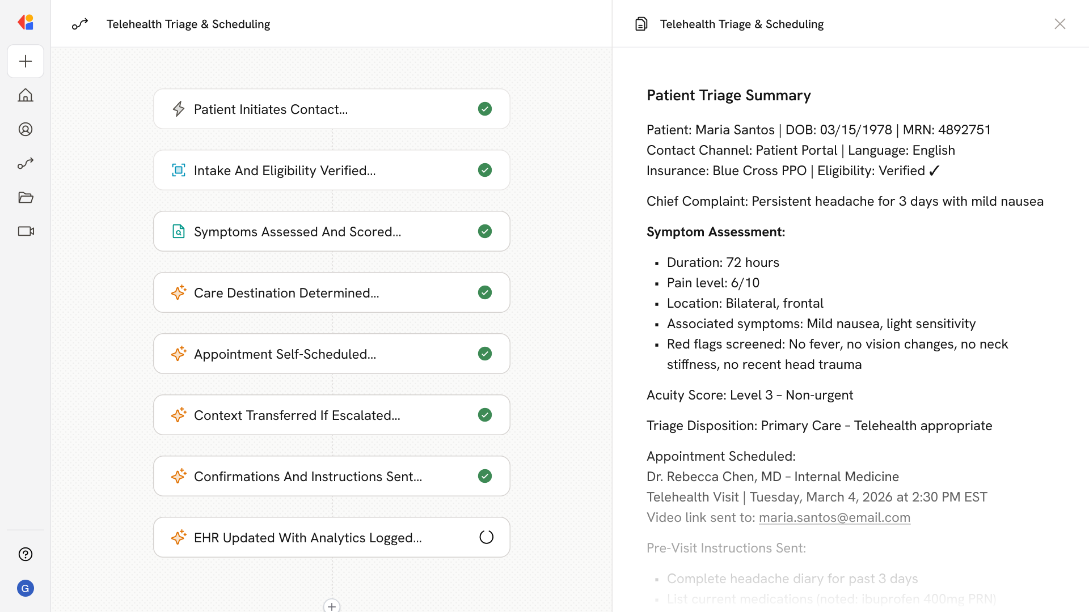Add a new step below the workflow
This screenshot has height=612, width=1089.
click(332, 606)
